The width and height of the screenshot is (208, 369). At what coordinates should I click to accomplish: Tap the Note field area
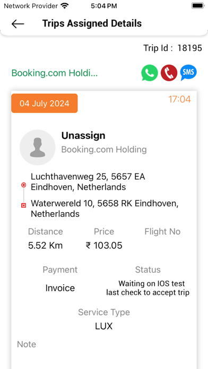coord(104,354)
